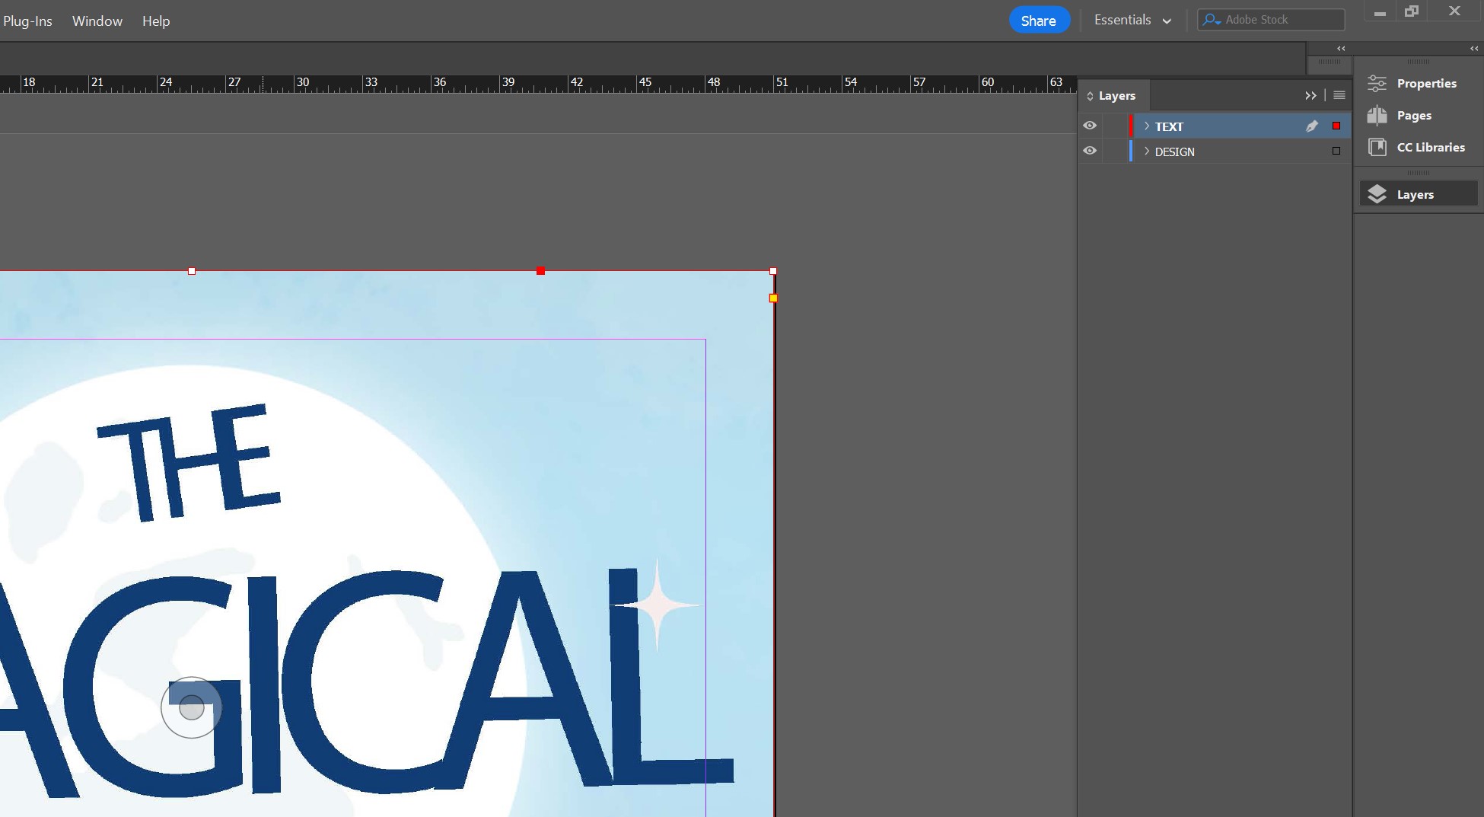This screenshot has width=1484, height=817.
Task: Expand the TEXT layer
Action: click(1146, 126)
